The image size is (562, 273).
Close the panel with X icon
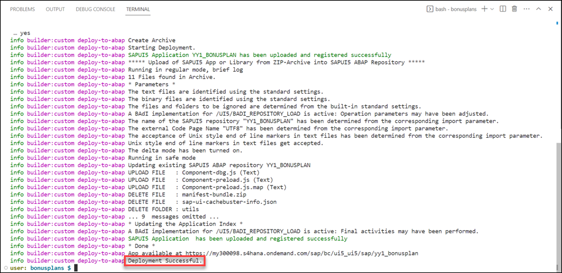coord(550,9)
